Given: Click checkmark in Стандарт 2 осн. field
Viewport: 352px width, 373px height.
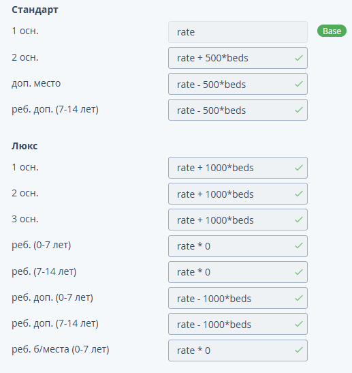Looking at the screenshot, I should pos(299,58).
